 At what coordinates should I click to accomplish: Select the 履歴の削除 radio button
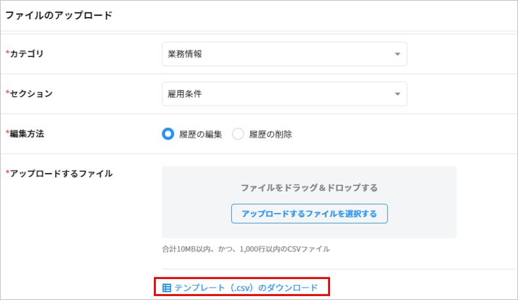pos(238,134)
